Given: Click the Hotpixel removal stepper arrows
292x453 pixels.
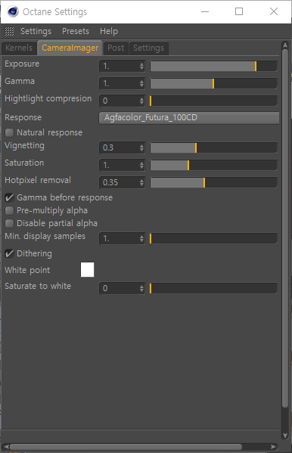Looking at the screenshot, I should (141, 182).
